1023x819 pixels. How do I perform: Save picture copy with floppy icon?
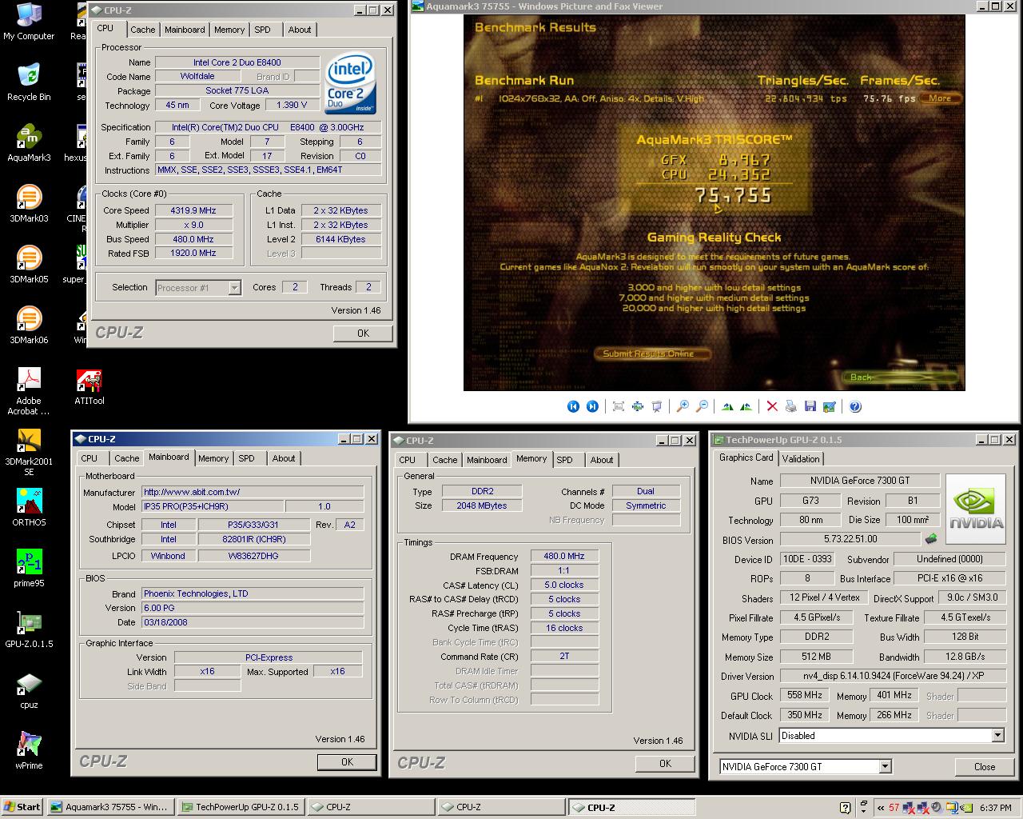tap(810, 406)
